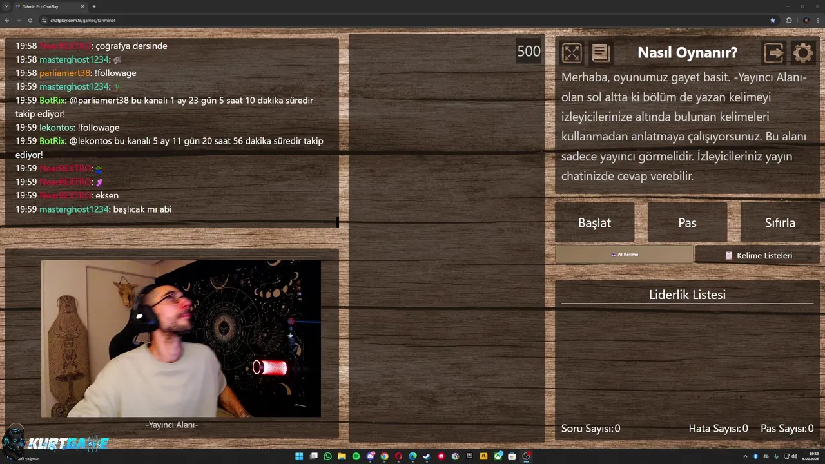
Task: View site information icon in address bar
Action: tap(44, 20)
